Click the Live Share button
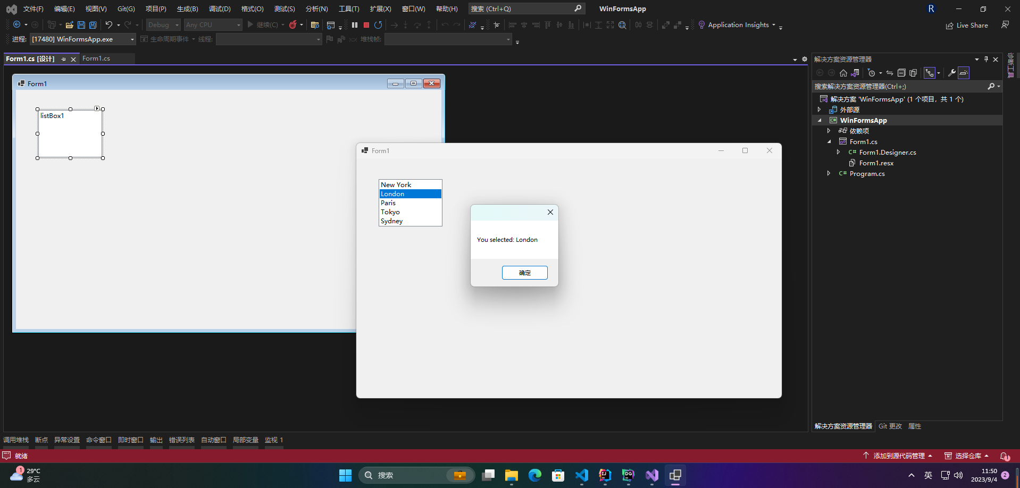Viewport: 1020px width, 488px height. point(967,25)
